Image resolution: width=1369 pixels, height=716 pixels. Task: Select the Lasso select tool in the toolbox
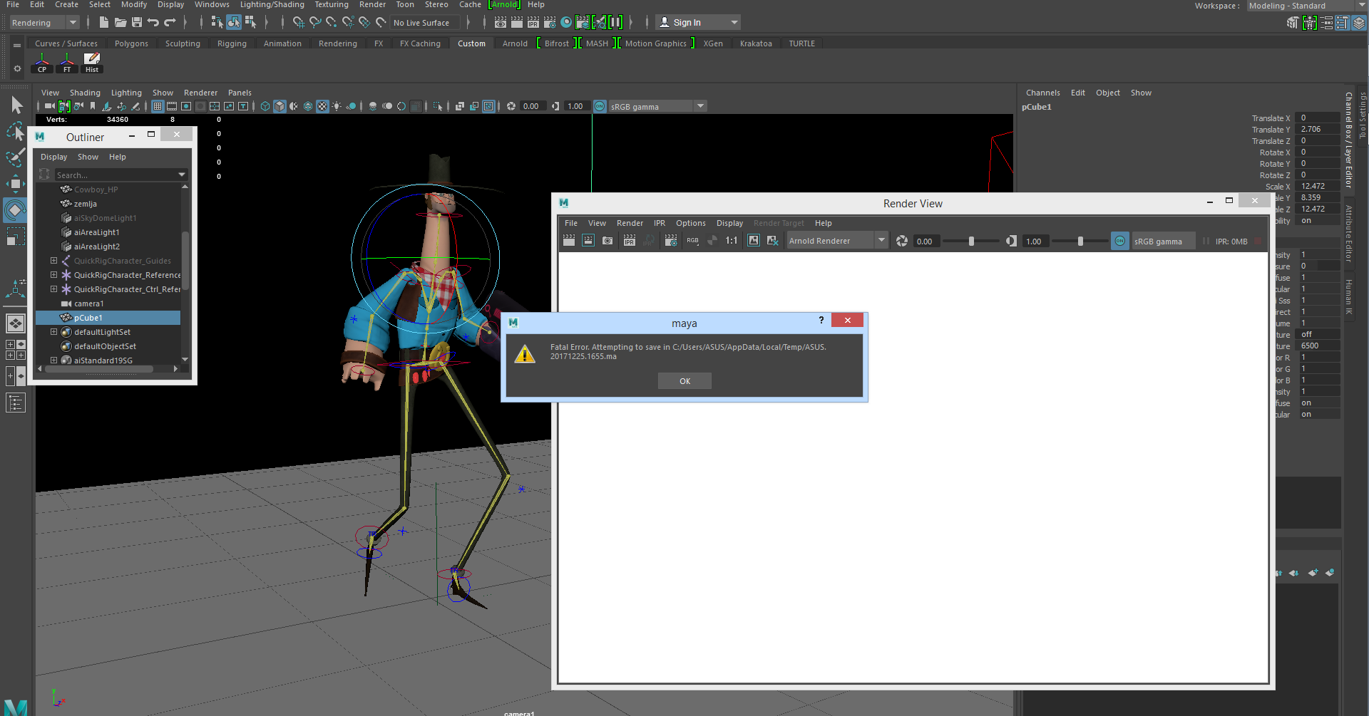pos(16,132)
